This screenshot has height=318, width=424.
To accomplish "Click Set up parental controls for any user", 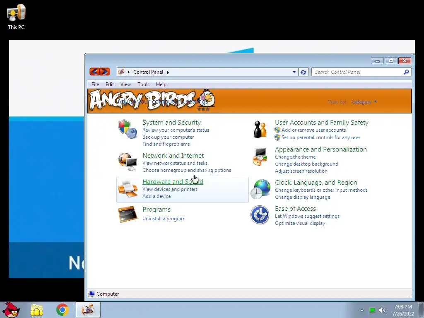I will pos(321,137).
